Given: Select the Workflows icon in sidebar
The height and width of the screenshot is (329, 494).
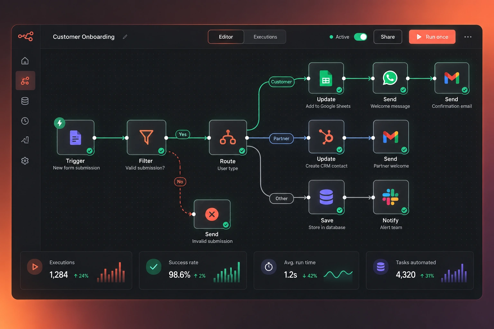Looking at the screenshot, I should tap(25, 81).
